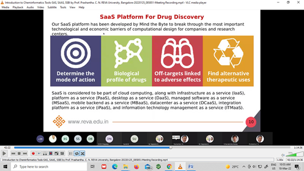Click the +59 participants avatar
This screenshot has height=171, width=304.
pos(40,139)
